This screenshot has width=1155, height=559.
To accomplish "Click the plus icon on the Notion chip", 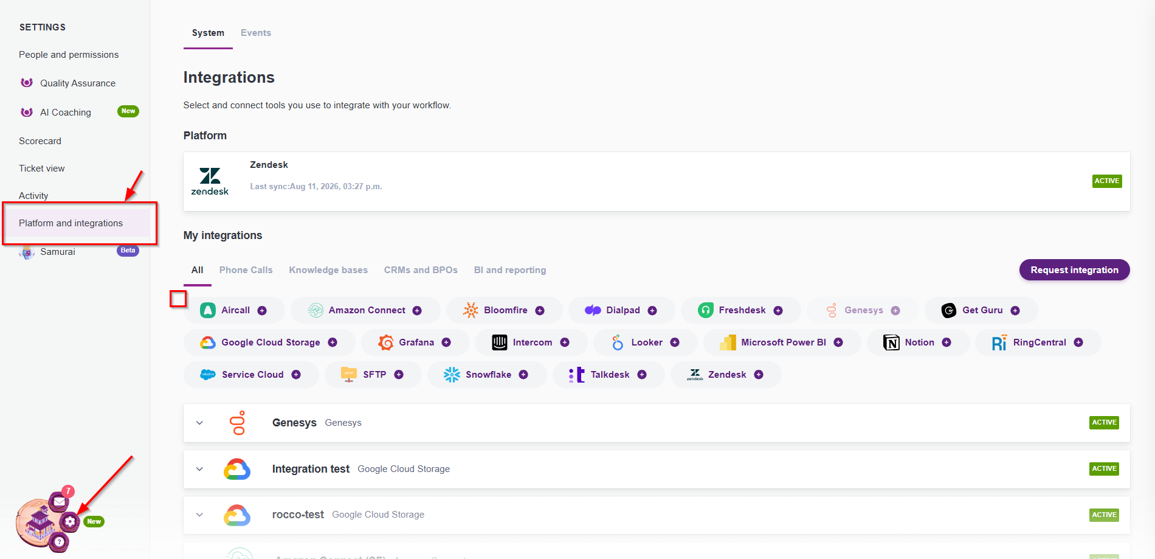I will (x=946, y=342).
